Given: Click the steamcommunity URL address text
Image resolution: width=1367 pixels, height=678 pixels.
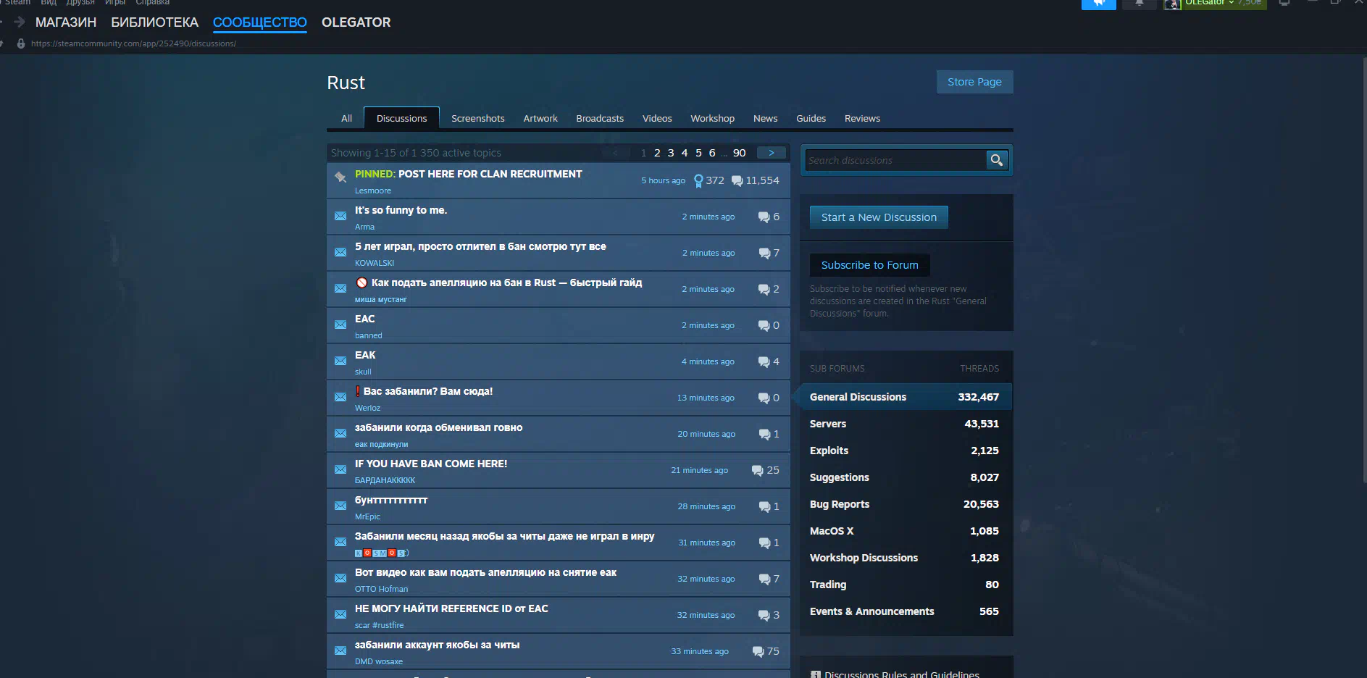Looking at the screenshot, I should coord(133,43).
